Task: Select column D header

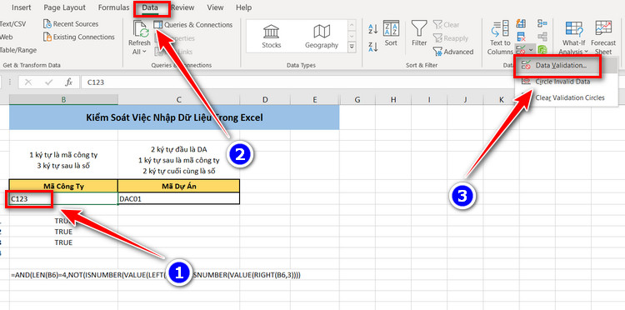Action: (x=265, y=100)
